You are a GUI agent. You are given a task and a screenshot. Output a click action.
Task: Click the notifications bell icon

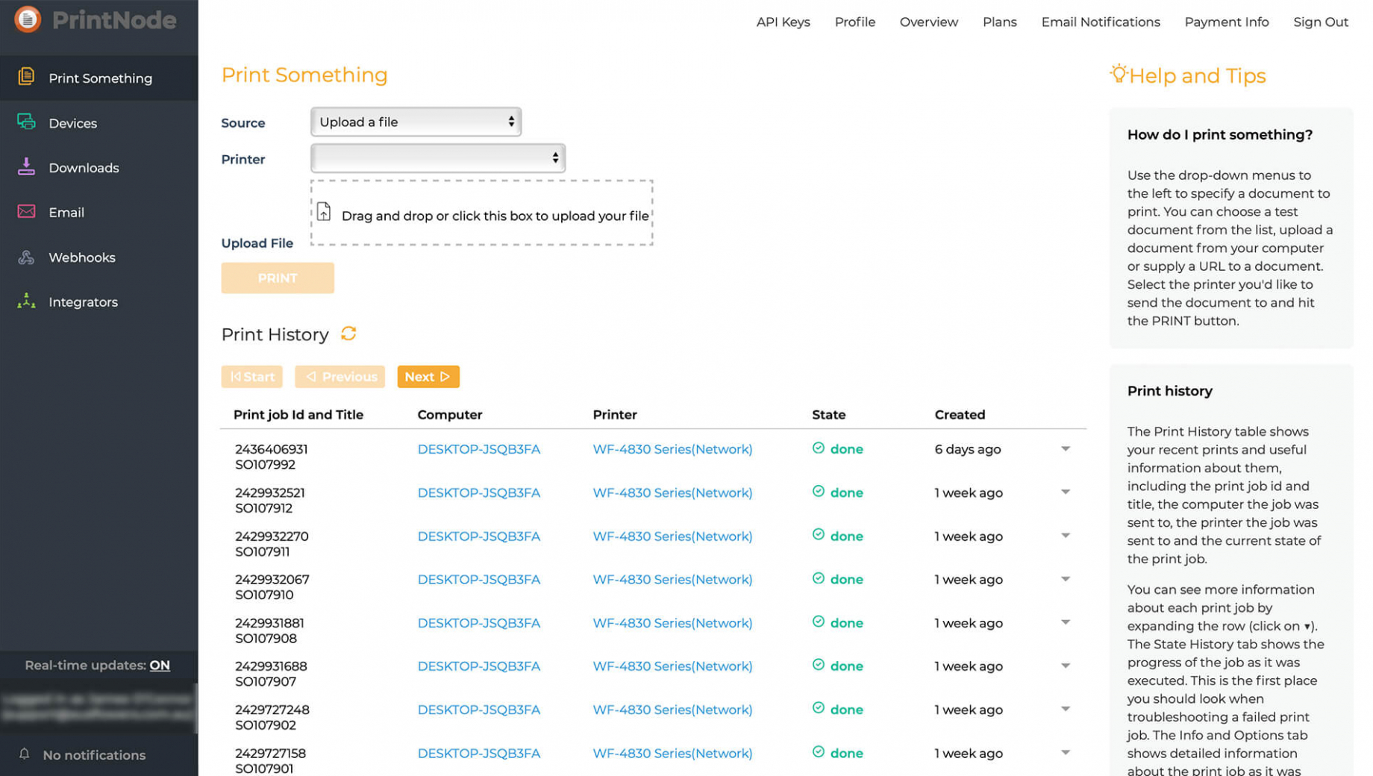pos(25,754)
